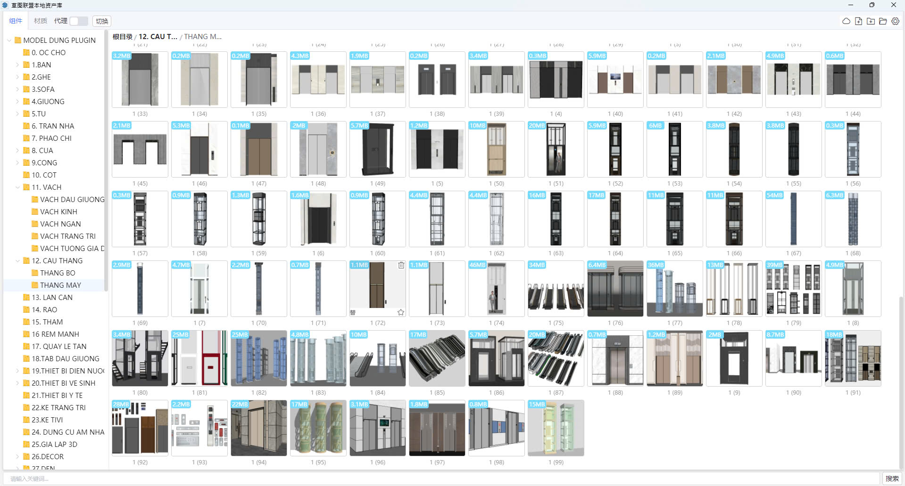Click the replace (替) icon on model 1 (72)
The width and height of the screenshot is (905, 486).
coord(353,312)
